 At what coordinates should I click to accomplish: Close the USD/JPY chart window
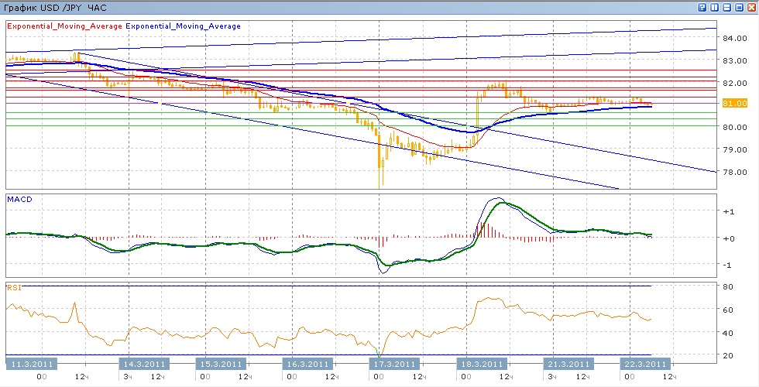[750, 7]
